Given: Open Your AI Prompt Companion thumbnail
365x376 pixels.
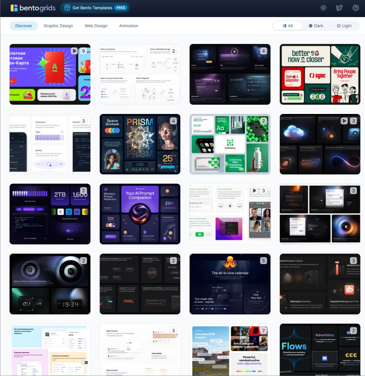Looking at the screenshot, I should [x=140, y=214].
